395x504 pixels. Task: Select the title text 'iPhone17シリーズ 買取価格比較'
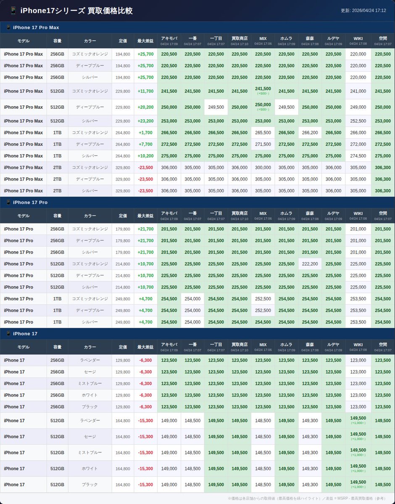tap(76, 11)
